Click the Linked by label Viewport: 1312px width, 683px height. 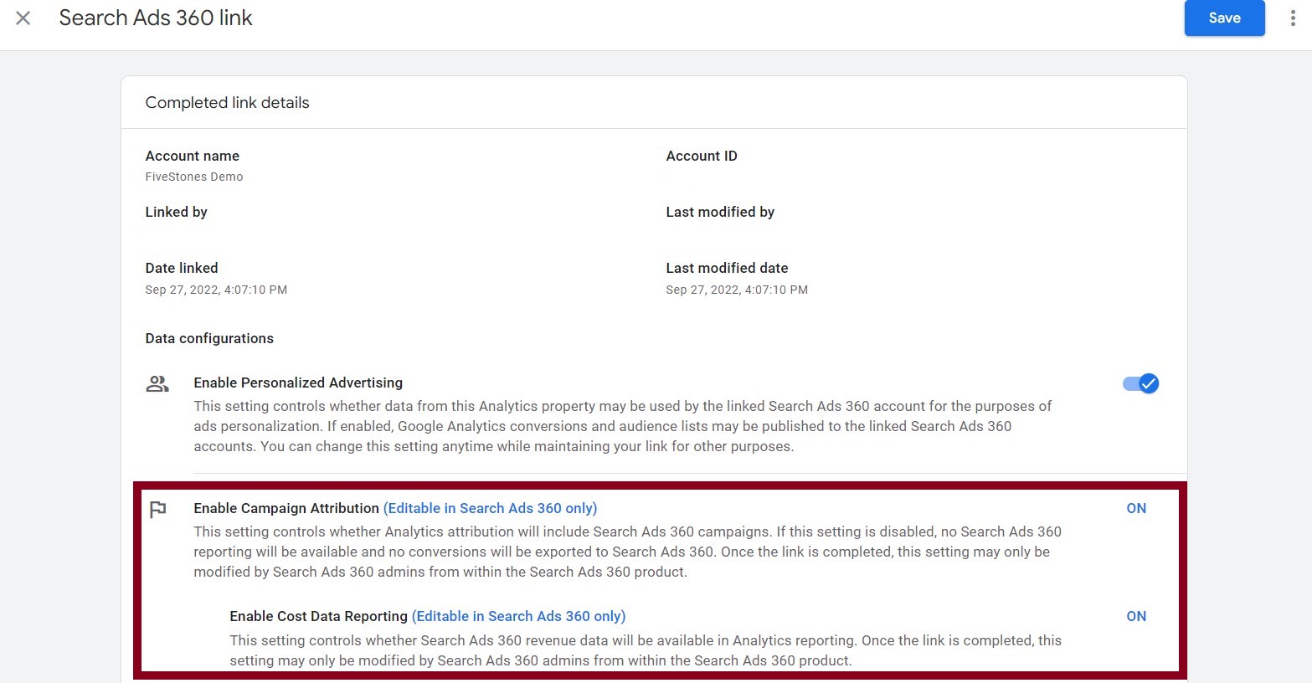tap(176, 212)
